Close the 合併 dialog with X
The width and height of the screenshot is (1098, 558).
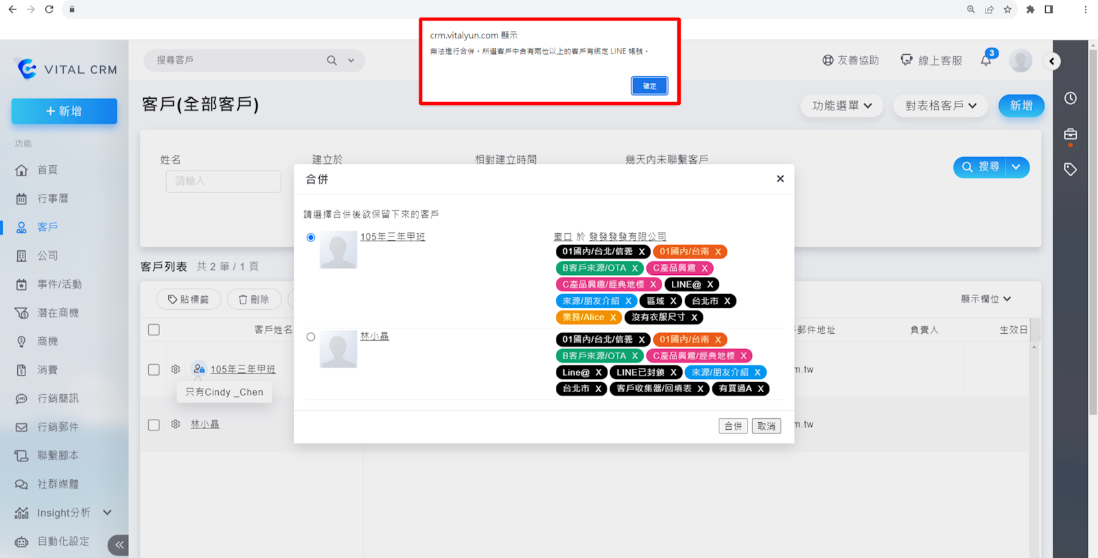click(x=780, y=179)
